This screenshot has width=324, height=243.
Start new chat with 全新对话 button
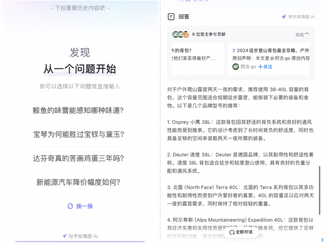pos(241,232)
